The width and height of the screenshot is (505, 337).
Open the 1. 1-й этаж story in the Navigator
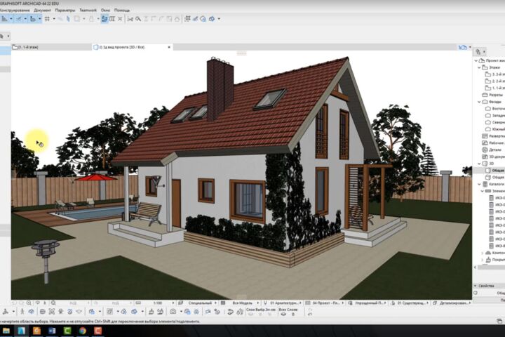494,88
